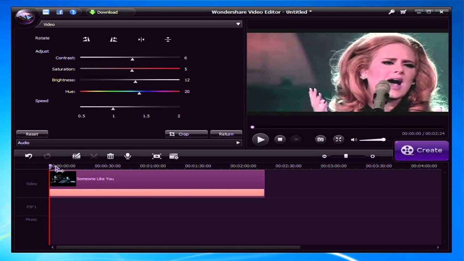Click the timeline playhead marker
This screenshot has height=261, width=464.
(x=50, y=166)
